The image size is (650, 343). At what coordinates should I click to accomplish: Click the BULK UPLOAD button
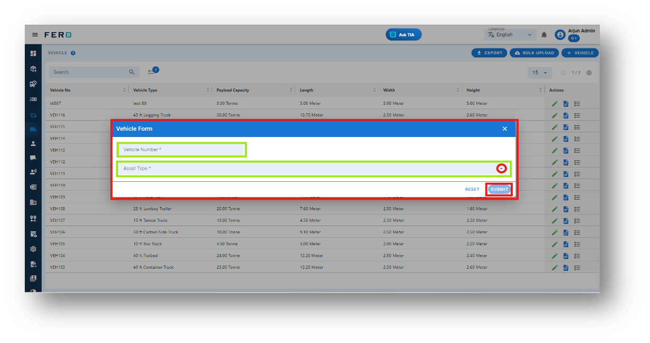(534, 53)
